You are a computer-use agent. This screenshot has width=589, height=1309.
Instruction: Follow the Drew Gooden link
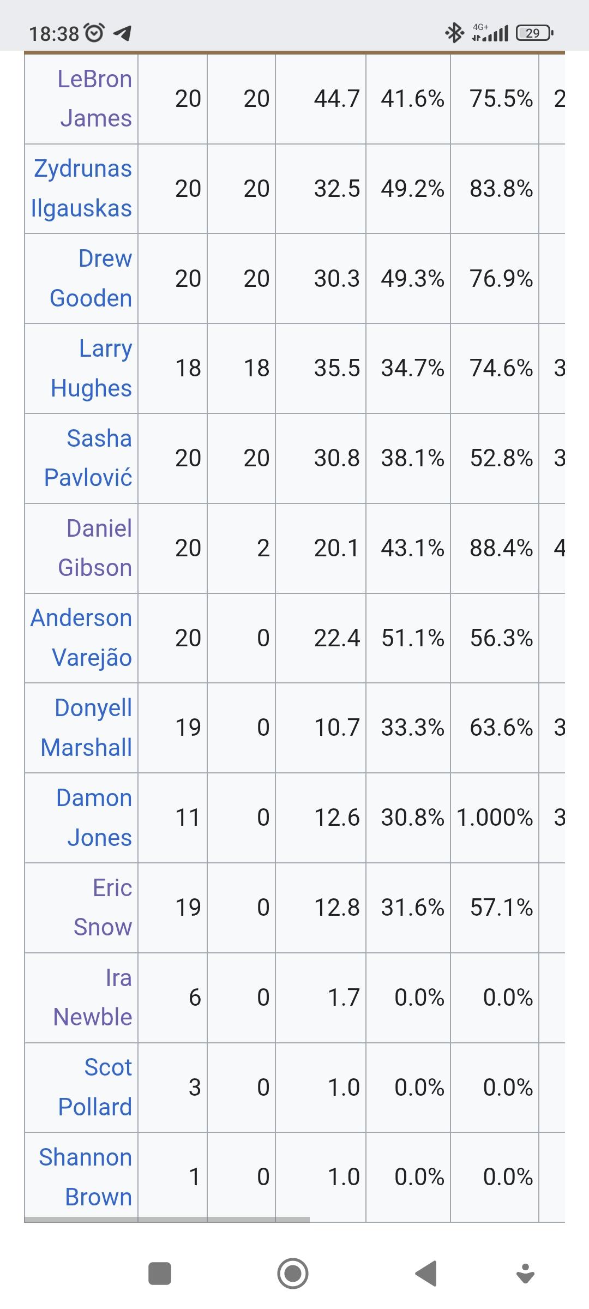tap(91, 278)
